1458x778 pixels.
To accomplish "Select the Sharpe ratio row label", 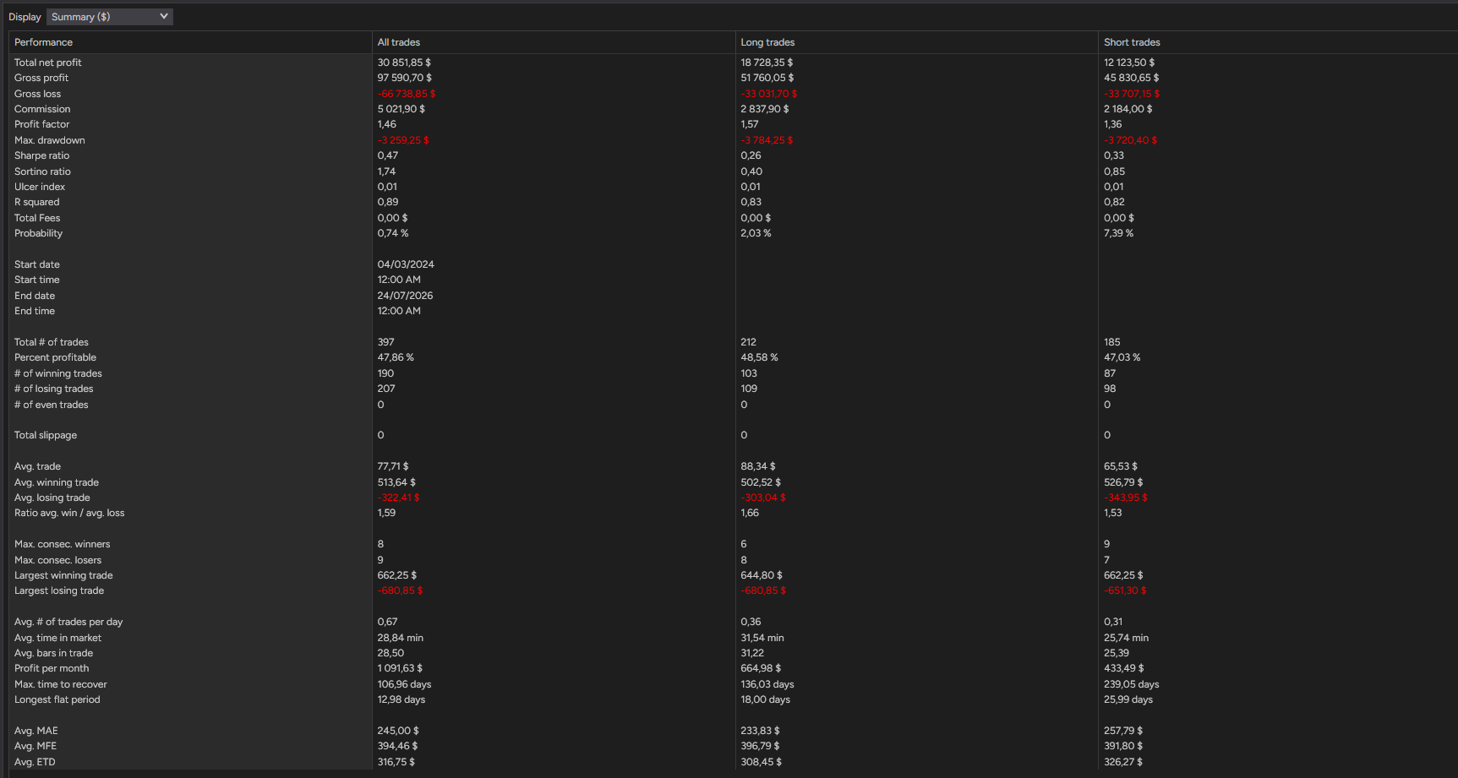I will tap(41, 155).
